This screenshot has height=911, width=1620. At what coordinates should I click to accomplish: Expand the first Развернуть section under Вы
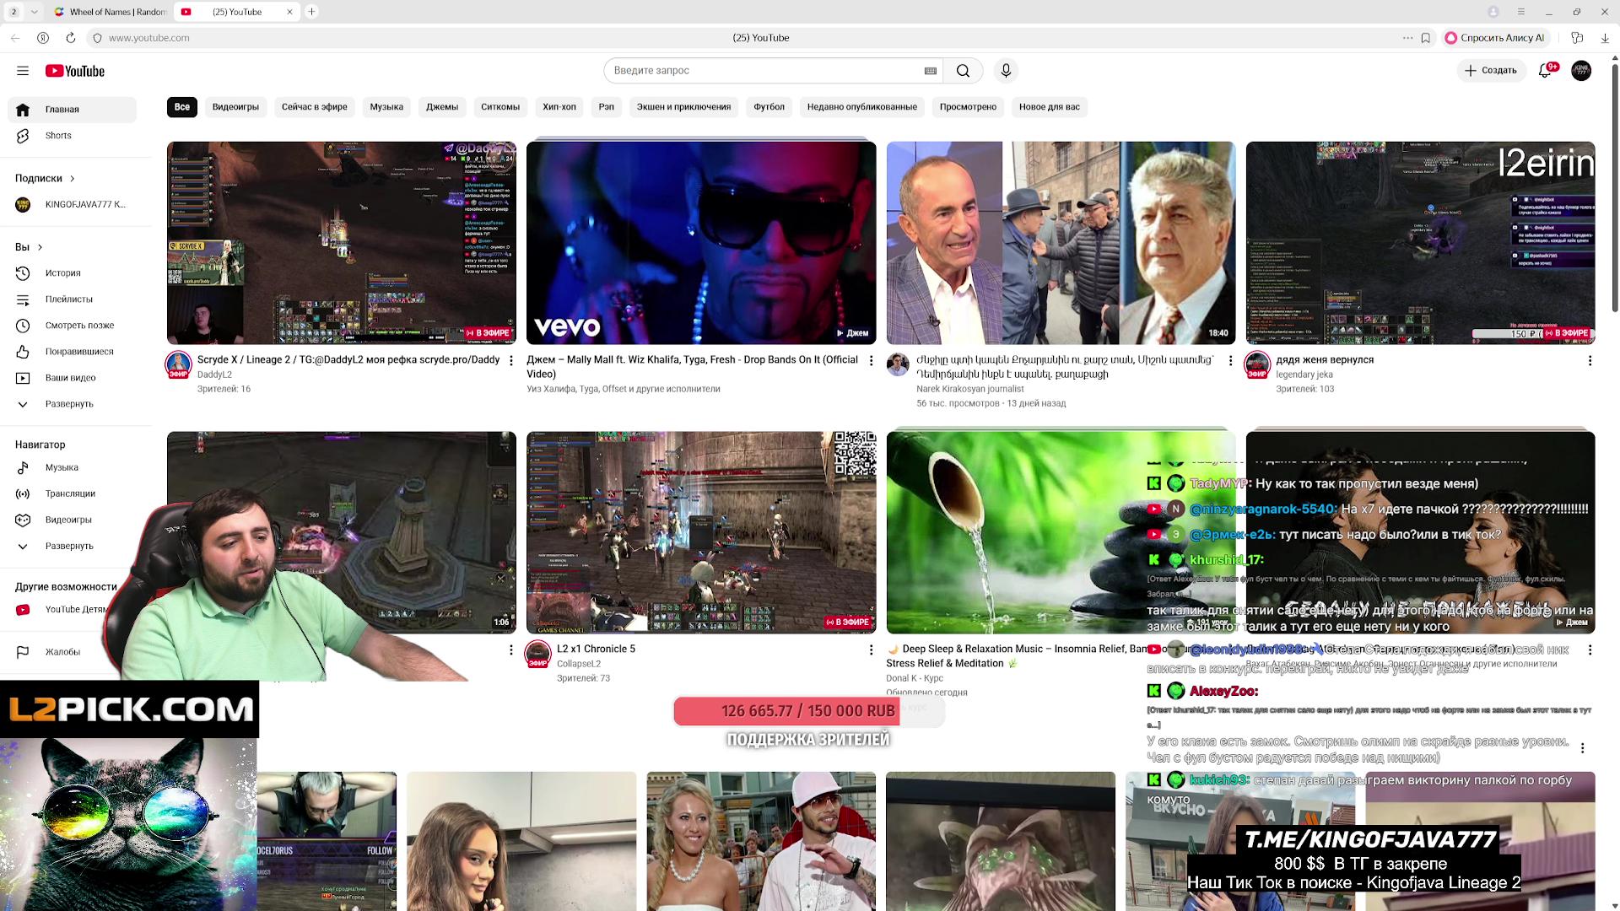(x=68, y=404)
